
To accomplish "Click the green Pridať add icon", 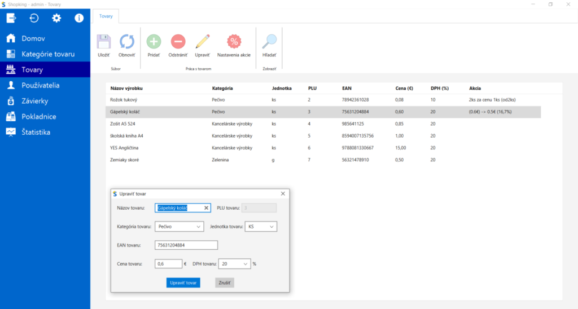I will coord(154,42).
